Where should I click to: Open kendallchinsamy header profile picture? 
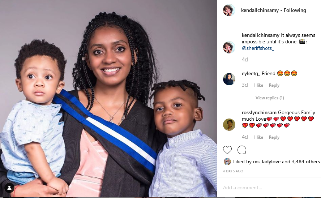pos(229,10)
